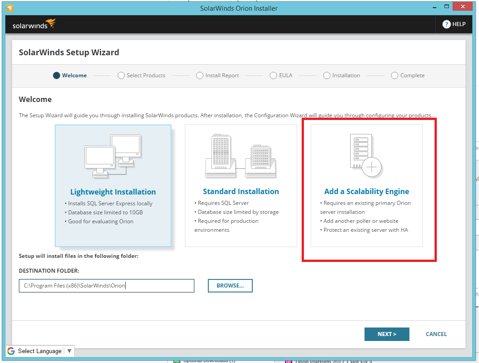Viewport: 479px width, 363px height.
Task: Click the NEXT button
Action: point(387,334)
